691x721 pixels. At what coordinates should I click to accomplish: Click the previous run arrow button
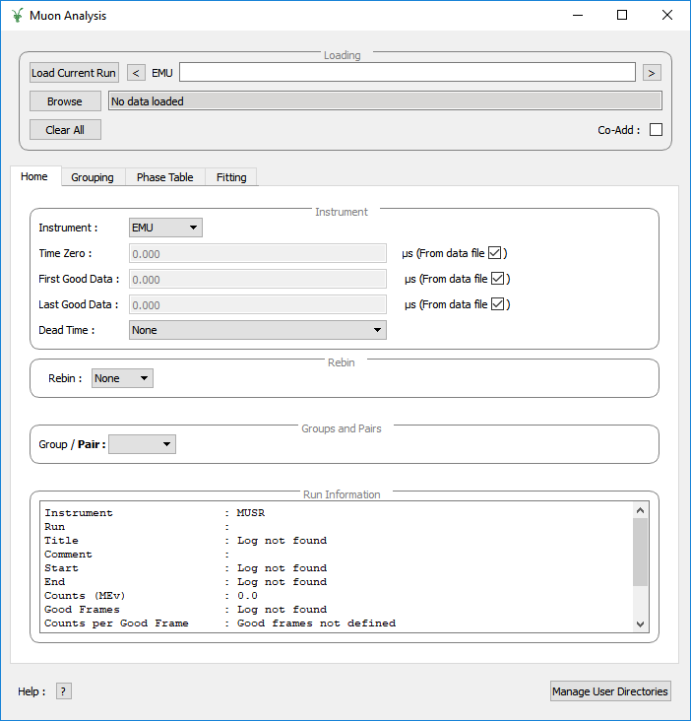click(137, 73)
